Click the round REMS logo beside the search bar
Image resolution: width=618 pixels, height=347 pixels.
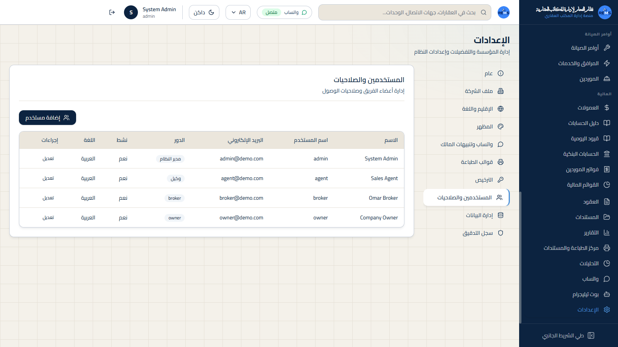click(504, 12)
